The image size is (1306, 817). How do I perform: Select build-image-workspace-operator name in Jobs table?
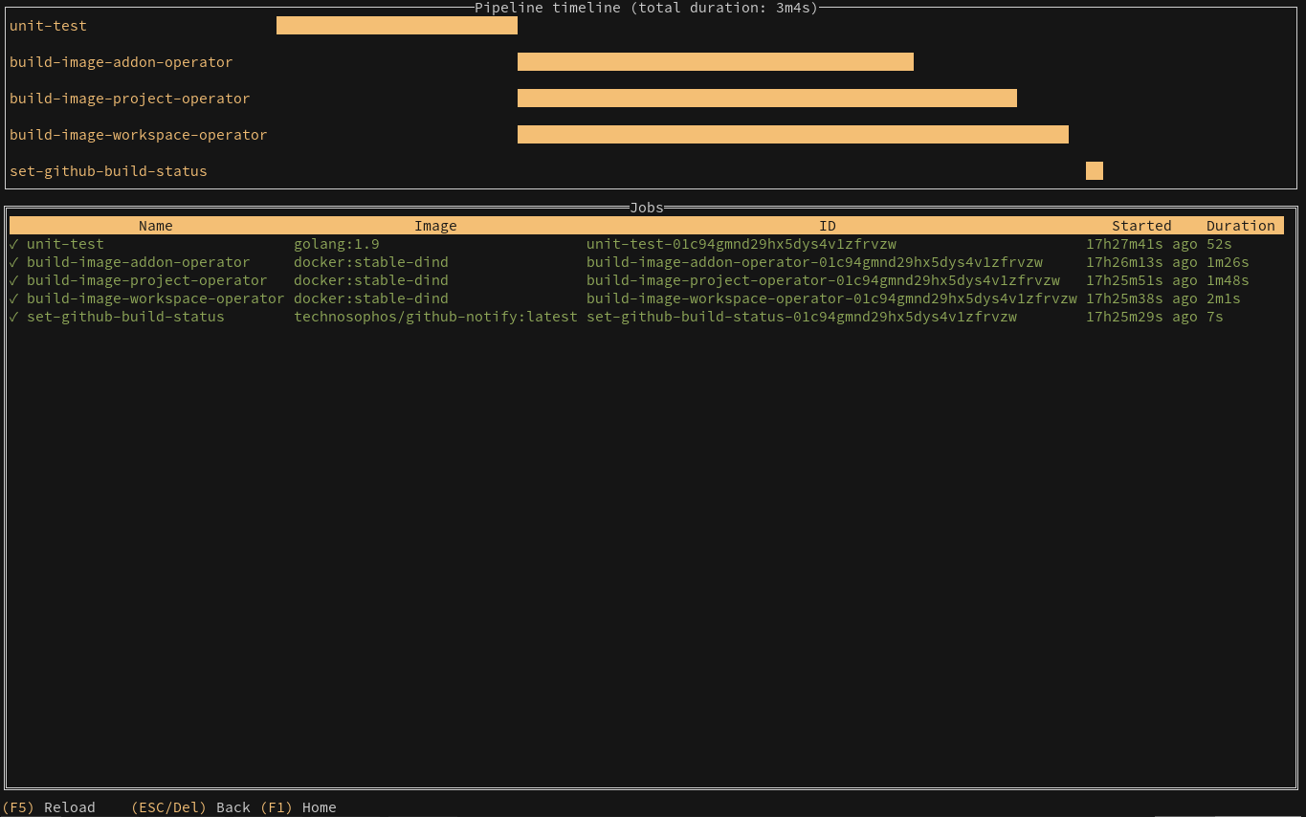click(155, 298)
